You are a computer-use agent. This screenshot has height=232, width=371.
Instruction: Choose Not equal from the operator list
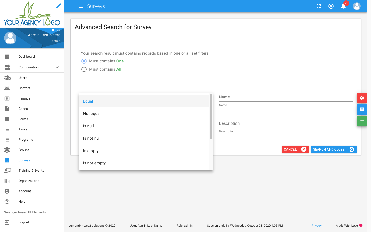click(144, 114)
